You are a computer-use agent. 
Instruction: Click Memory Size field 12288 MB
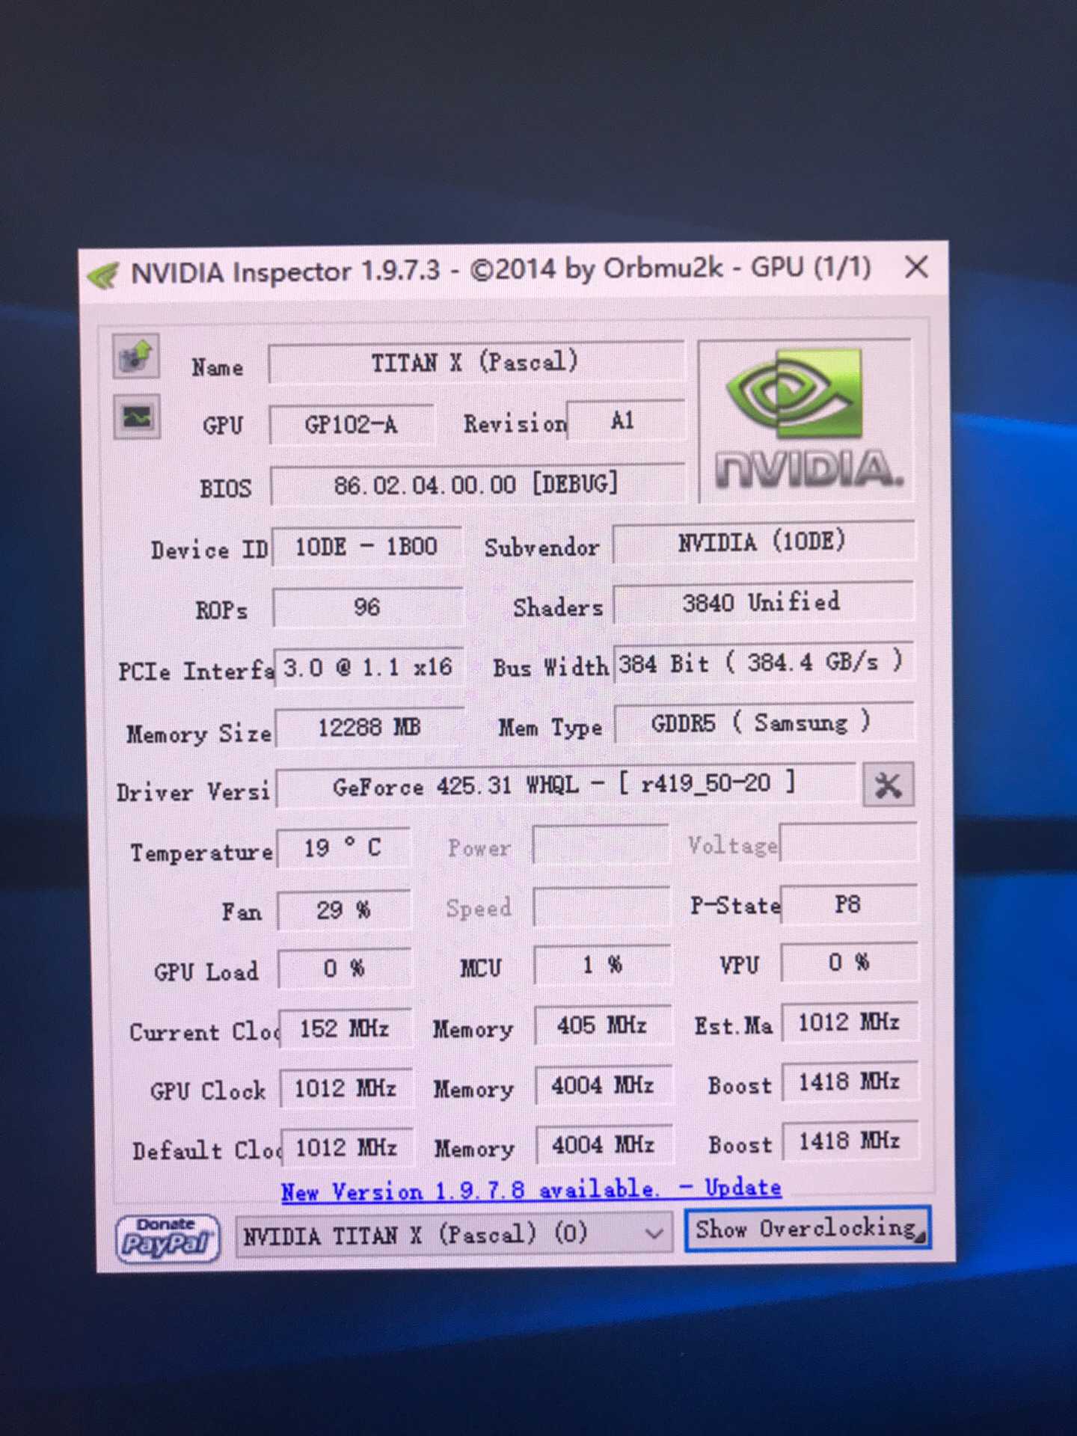(x=369, y=728)
